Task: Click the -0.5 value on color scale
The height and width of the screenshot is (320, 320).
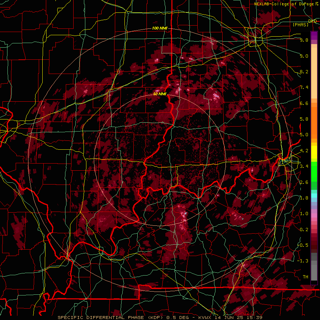Action: 303,245
